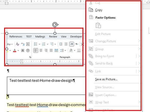Viewport: 150px width, 112px height.
Task: Click the Center alignment icon in the picture
Action: (41, 50)
